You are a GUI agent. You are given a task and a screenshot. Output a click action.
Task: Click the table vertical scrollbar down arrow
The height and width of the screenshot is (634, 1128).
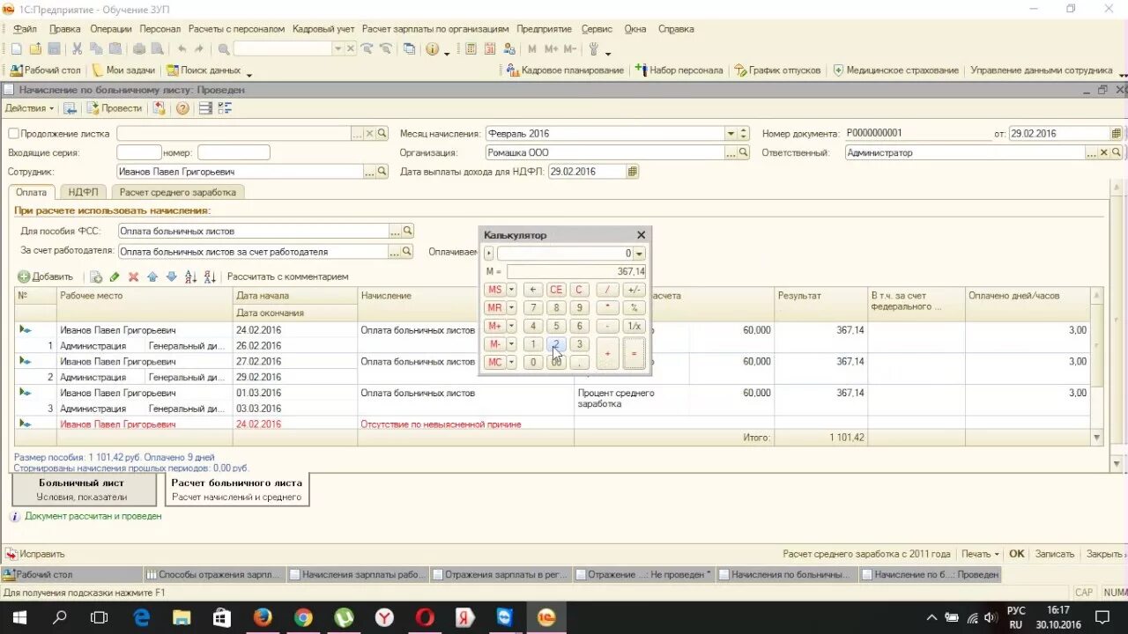1097,438
